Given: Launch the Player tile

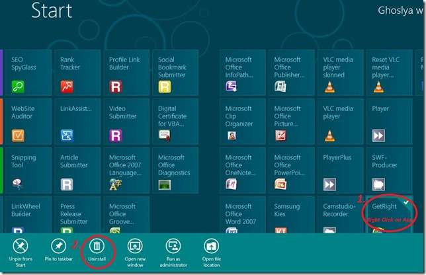Looking at the screenshot, I should click(389, 122).
